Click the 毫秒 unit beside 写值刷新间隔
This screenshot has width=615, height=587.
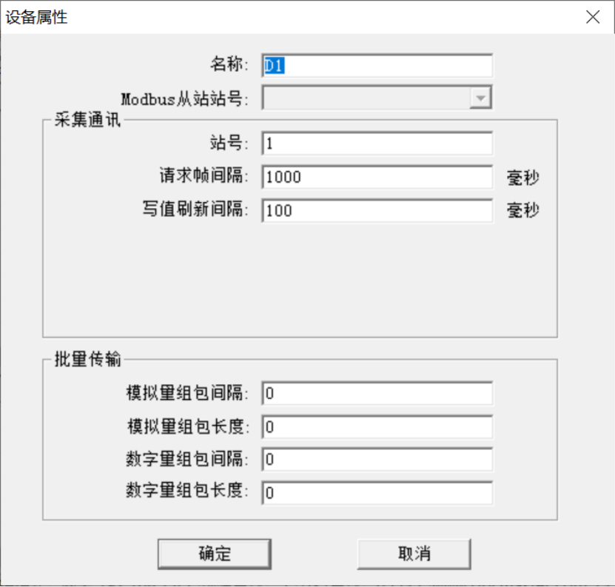click(x=523, y=210)
